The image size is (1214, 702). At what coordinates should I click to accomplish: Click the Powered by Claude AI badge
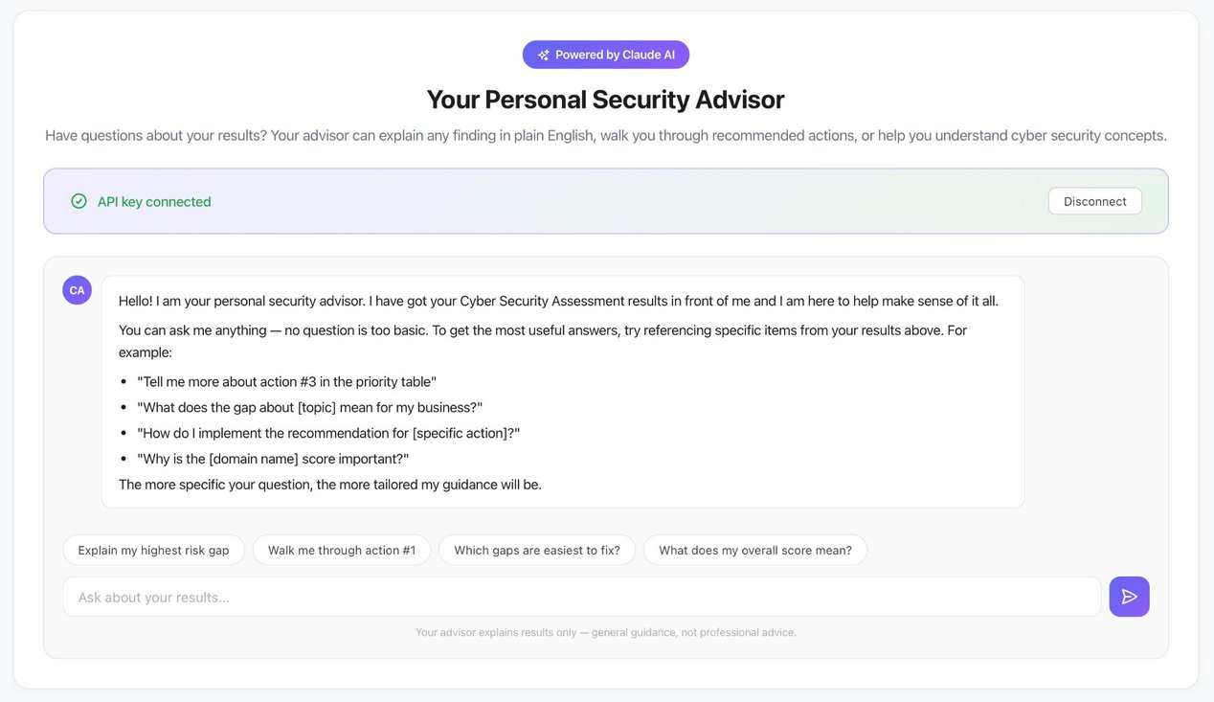[x=605, y=55]
